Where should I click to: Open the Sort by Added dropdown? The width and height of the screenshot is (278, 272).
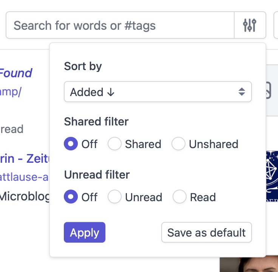click(151, 92)
